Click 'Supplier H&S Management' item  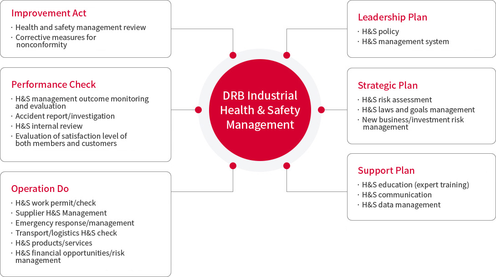point(61,213)
